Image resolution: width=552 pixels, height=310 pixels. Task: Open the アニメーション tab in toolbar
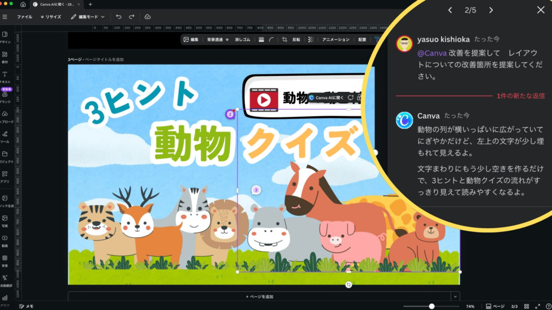(x=335, y=39)
